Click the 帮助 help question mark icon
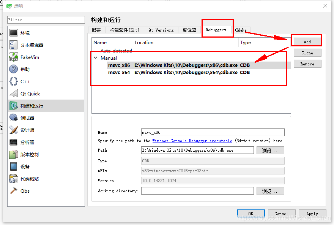 tap(14, 69)
